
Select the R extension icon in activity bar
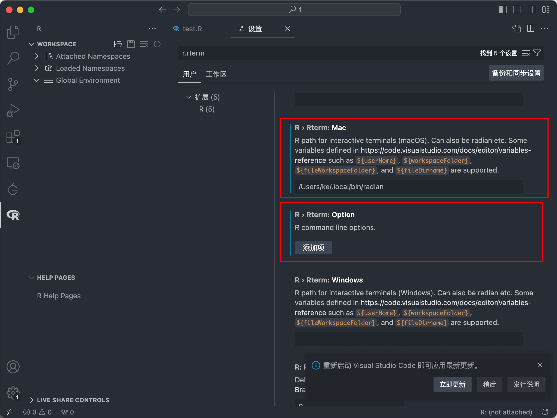(x=13, y=215)
